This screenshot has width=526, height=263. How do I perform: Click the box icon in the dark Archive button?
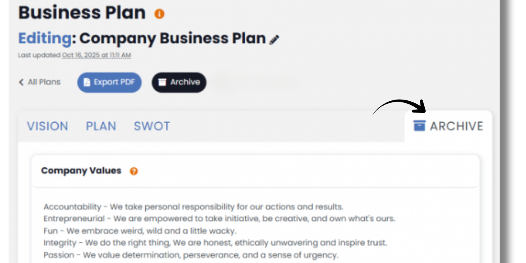(x=162, y=82)
